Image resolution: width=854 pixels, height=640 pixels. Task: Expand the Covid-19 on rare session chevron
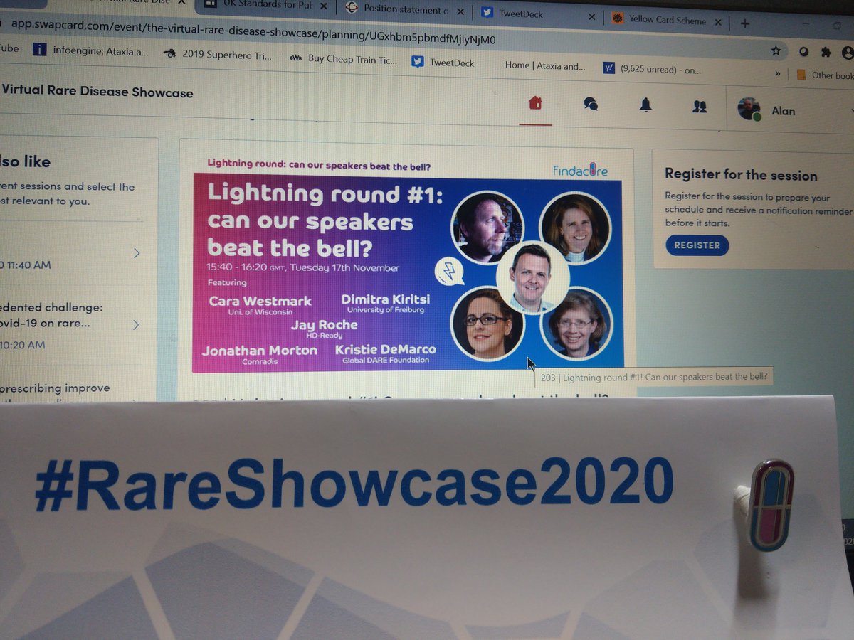[135, 325]
